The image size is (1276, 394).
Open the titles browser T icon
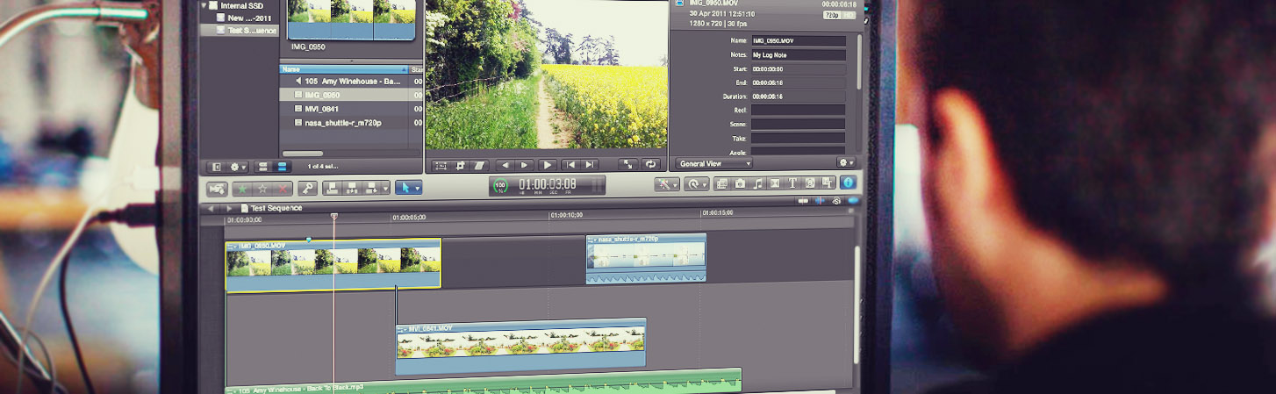tap(792, 183)
